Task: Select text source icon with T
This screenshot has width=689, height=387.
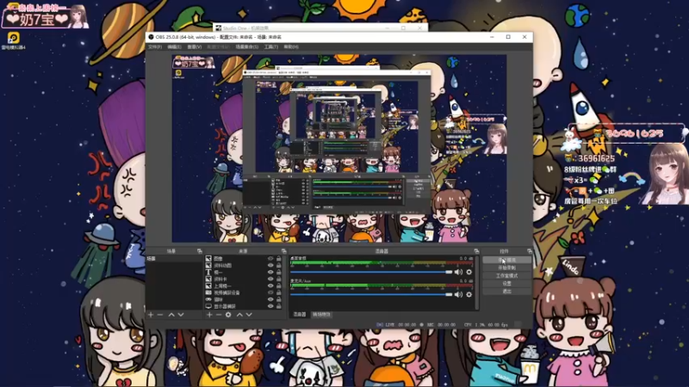Action: (208, 273)
